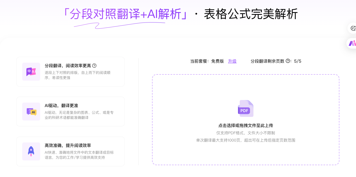356x177 pixels.
Task: Click the PDF file upload icon
Action: pyautogui.click(x=246, y=108)
